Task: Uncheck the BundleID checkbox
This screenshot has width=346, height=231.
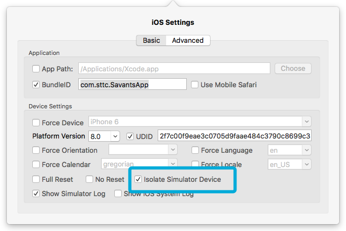Action: (36, 85)
